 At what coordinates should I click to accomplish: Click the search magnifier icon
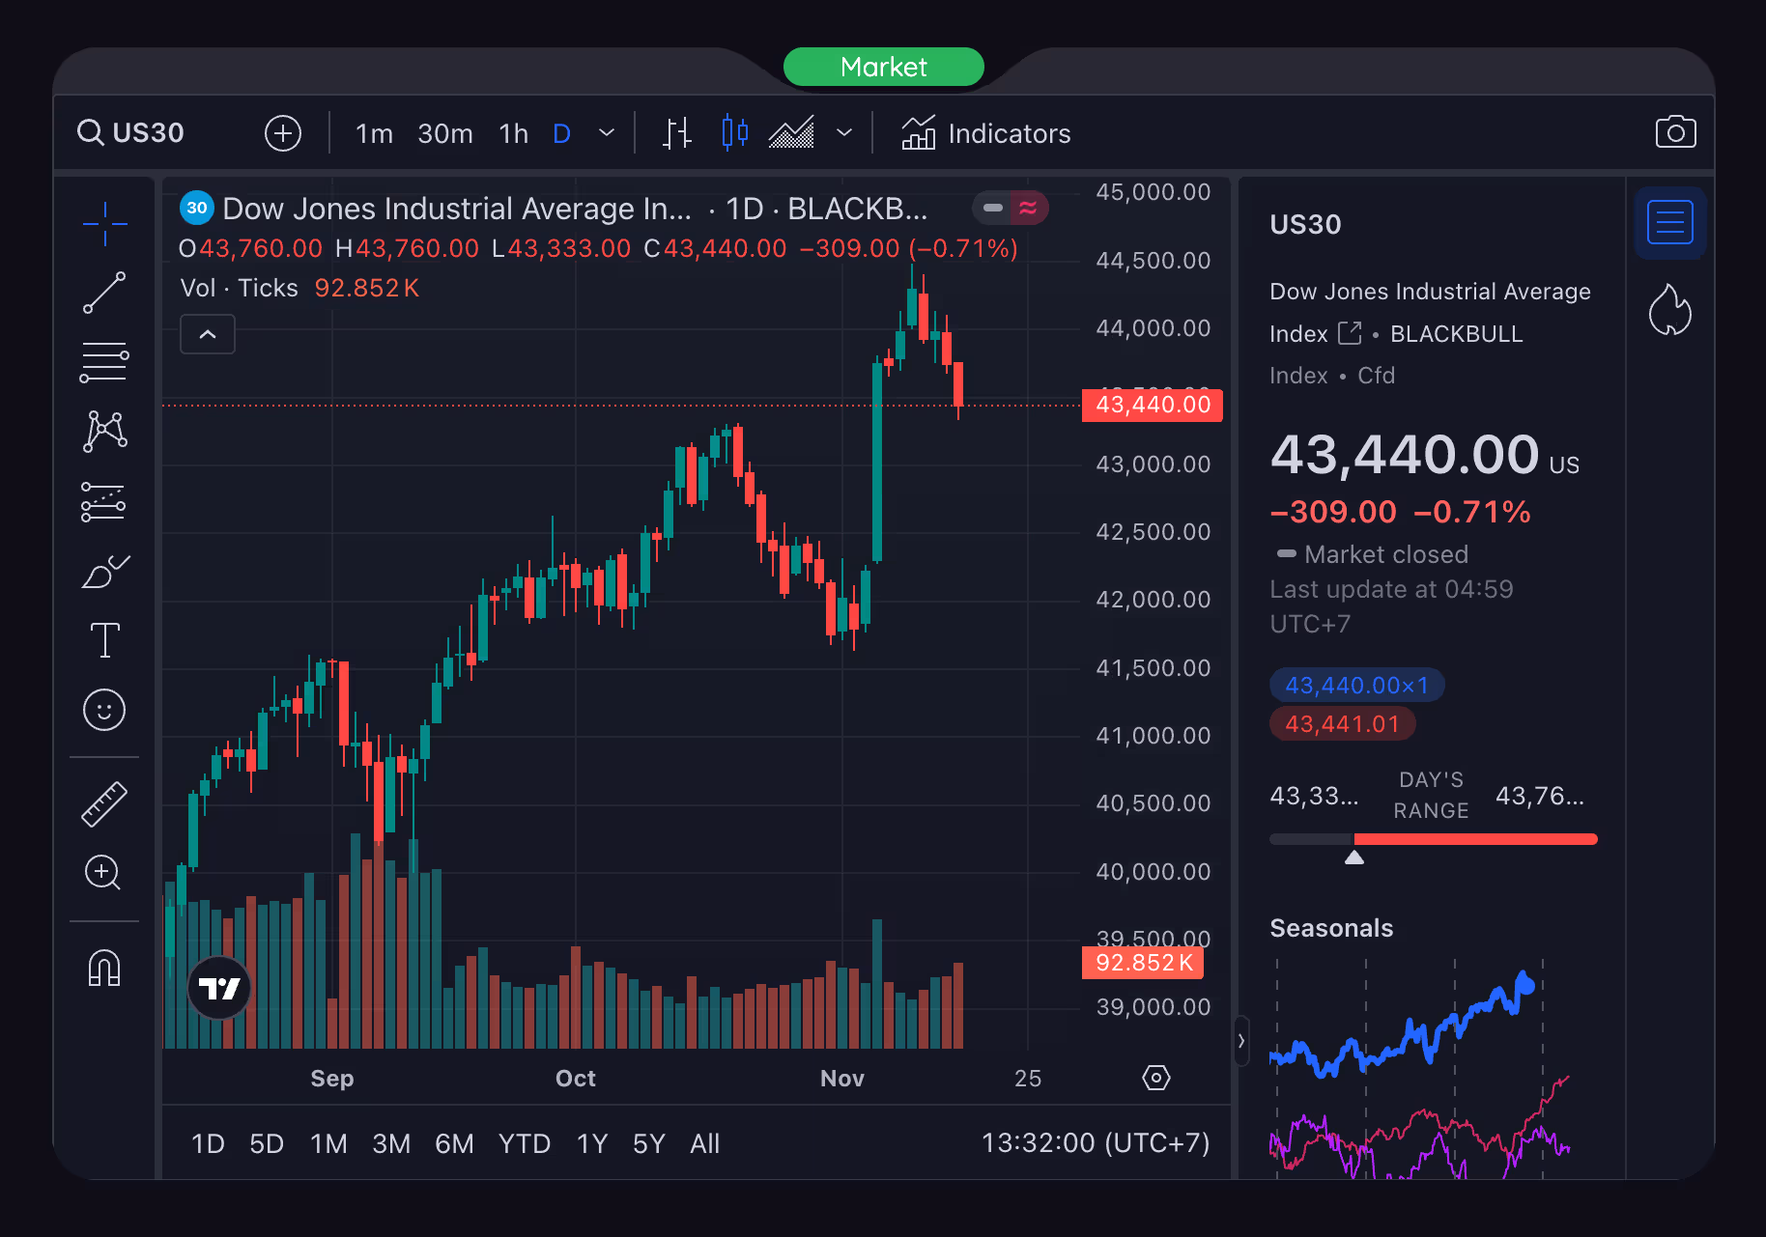(91, 132)
